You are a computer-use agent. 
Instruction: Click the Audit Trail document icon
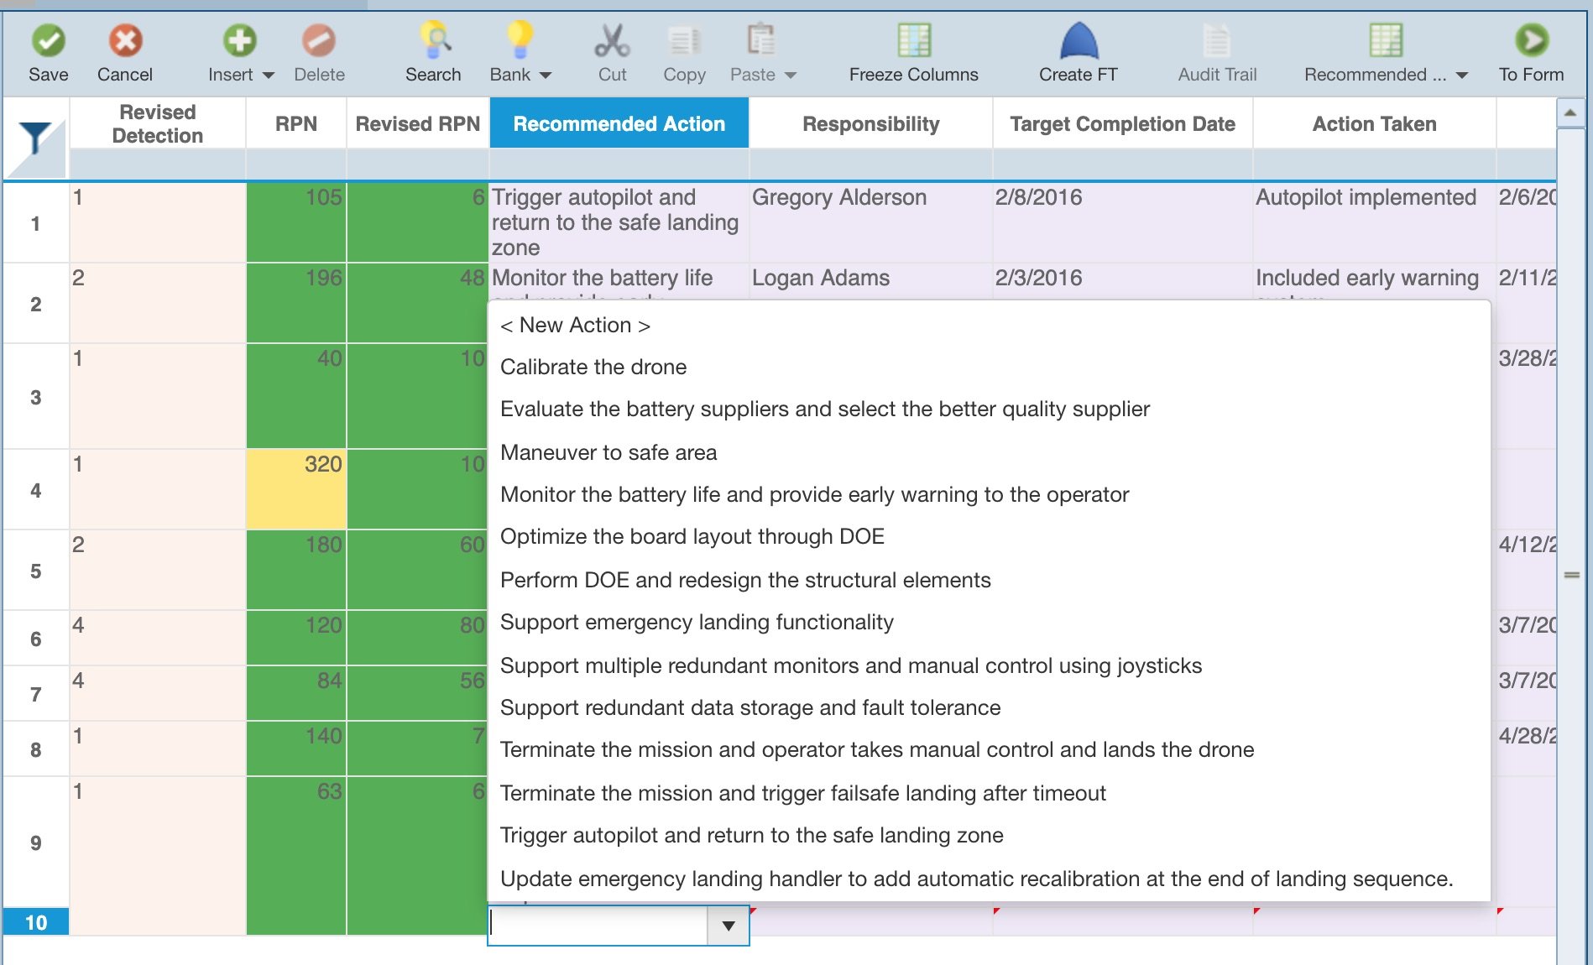click(1216, 39)
